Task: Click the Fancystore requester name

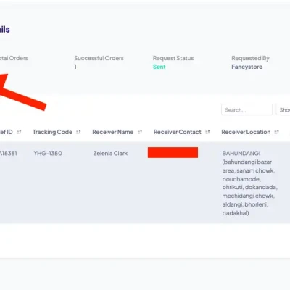Action: 246,67
